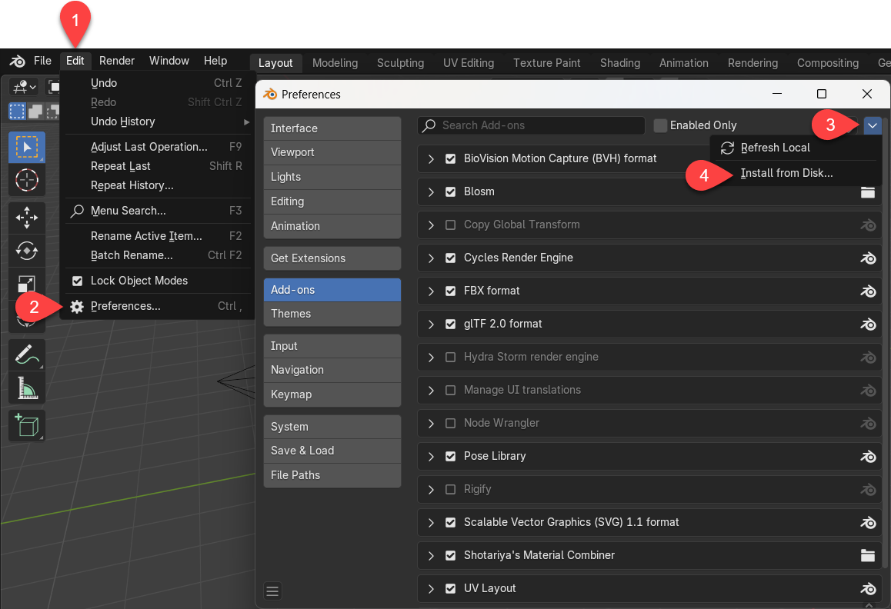Expand the Manage UI translations details

tap(432, 391)
